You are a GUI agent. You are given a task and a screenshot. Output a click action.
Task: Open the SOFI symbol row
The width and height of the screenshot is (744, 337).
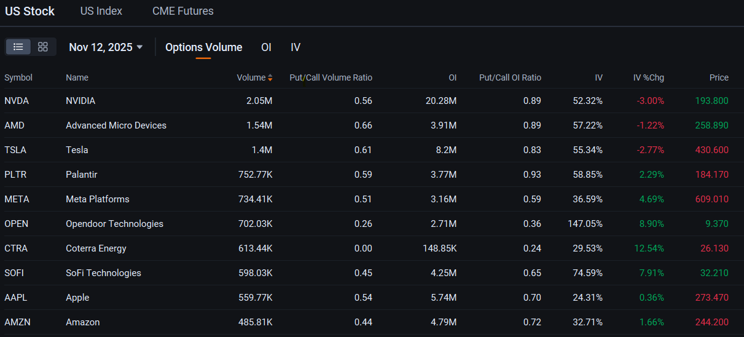pos(15,273)
